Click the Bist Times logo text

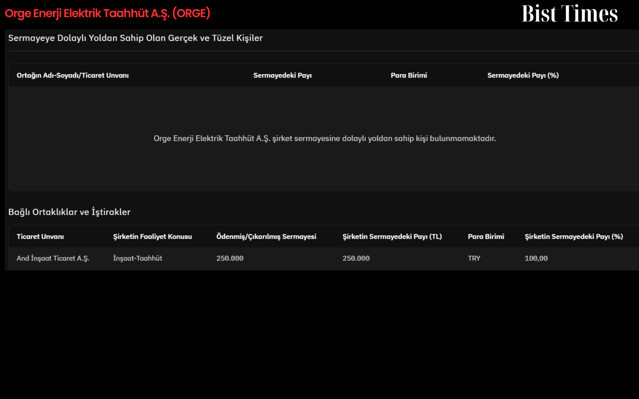pyautogui.click(x=570, y=14)
